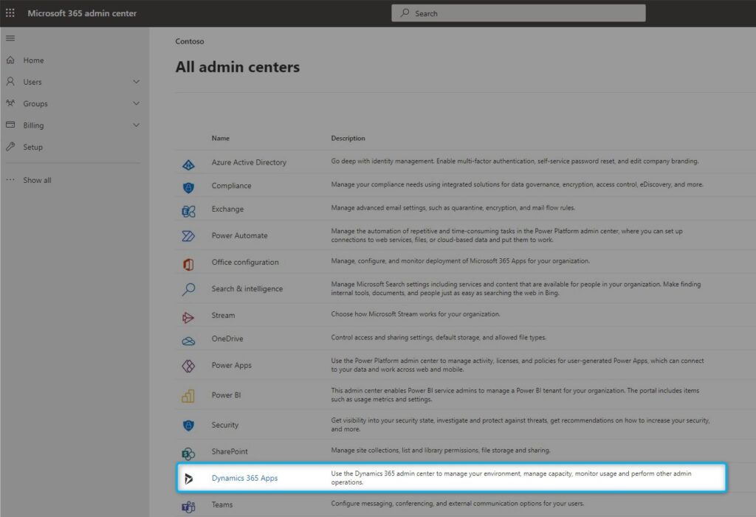Collapse sidebar using the hamburger icon
The height and width of the screenshot is (517, 756).
click(x=10, y=38)
